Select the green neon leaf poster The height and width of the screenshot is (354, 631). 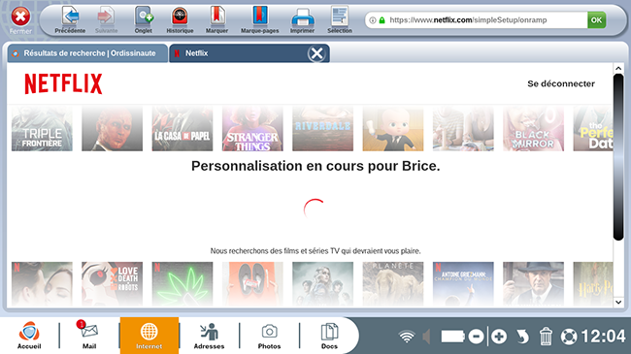183,284
